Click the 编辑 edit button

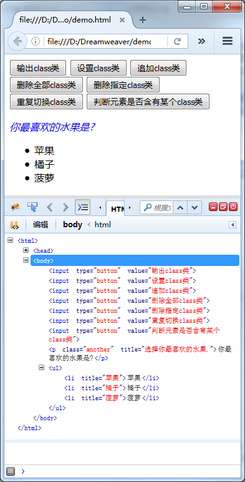point(41,225)
